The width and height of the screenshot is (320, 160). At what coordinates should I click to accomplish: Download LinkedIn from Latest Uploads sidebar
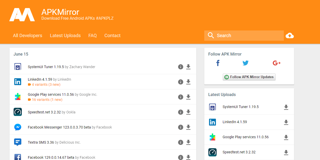286,122
